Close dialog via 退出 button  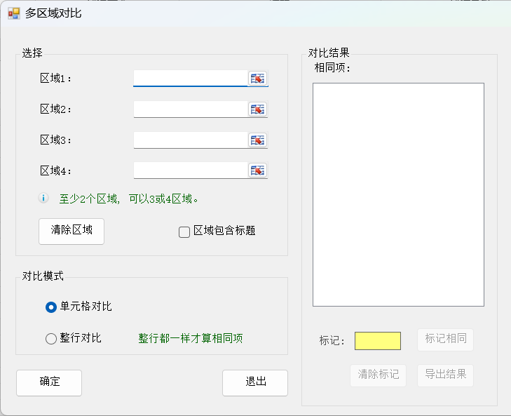(x=255, y=383)
